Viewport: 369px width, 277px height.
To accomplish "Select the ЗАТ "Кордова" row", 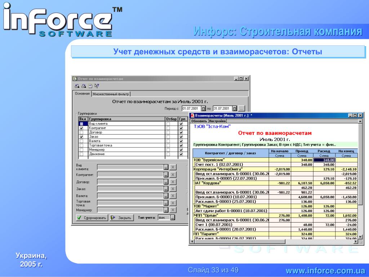I will pos(275,183).
